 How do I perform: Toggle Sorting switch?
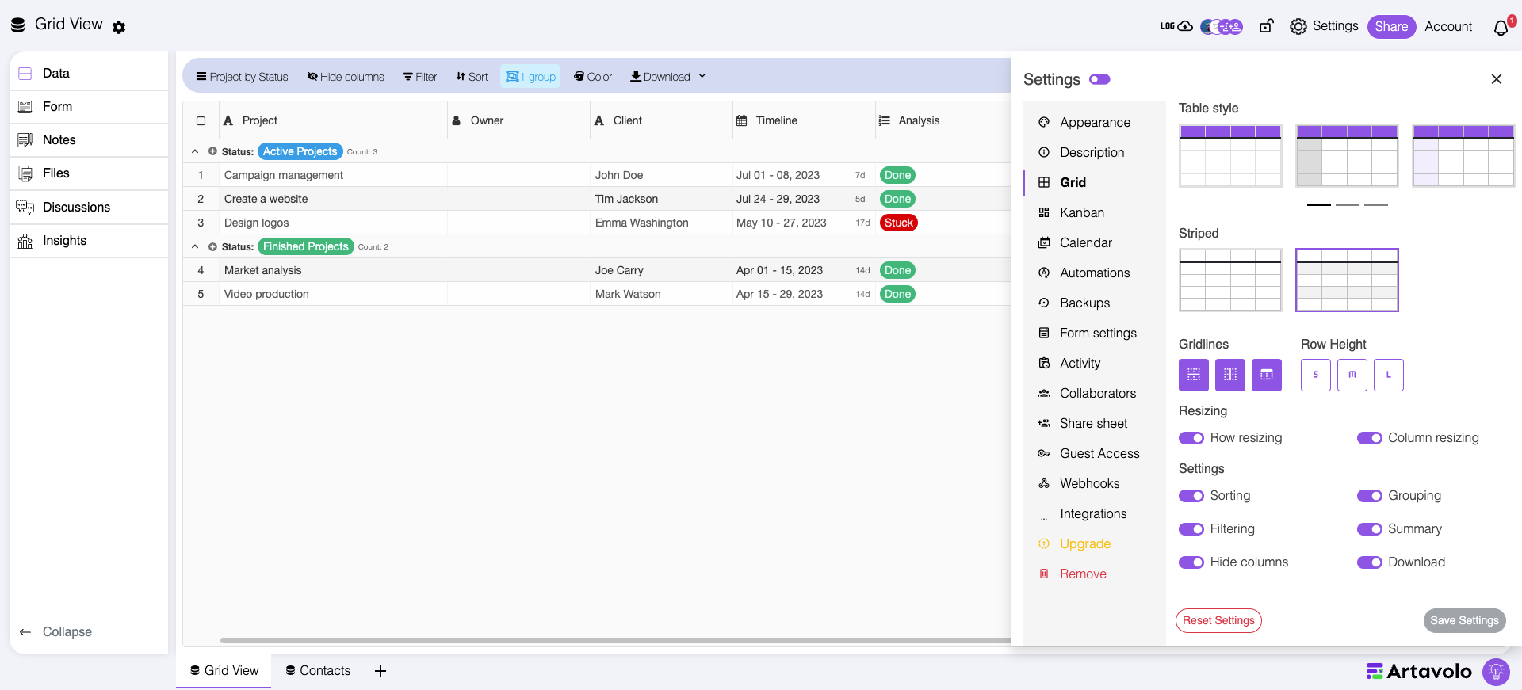click(1191, 496)
